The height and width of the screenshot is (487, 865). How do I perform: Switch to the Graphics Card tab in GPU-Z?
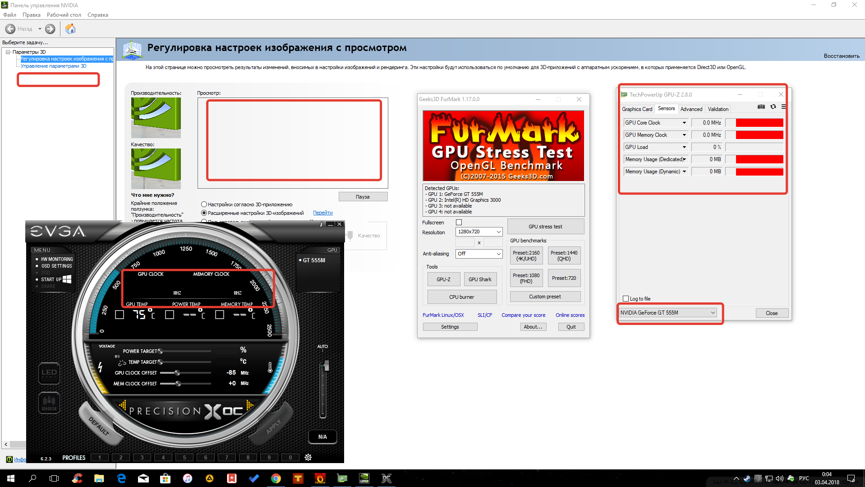click(637, 109)
